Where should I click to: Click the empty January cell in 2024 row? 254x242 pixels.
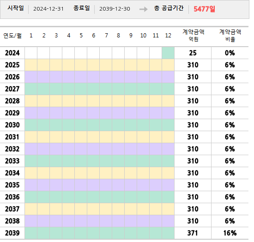(31, 53)
